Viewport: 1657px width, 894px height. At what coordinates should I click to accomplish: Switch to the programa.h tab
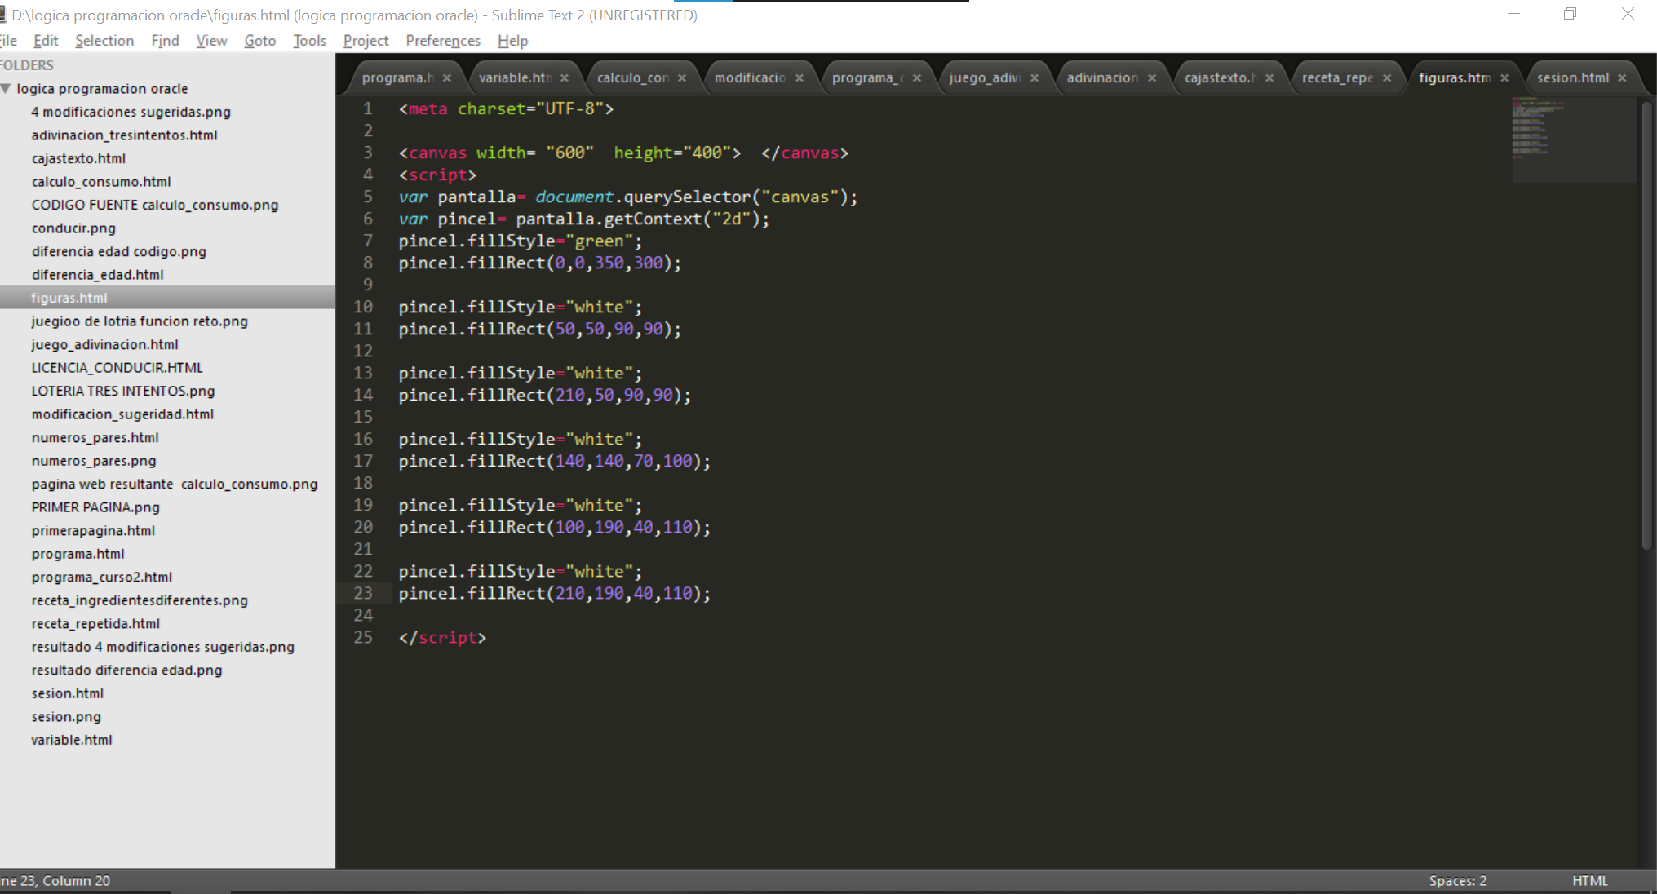[398, 78]
